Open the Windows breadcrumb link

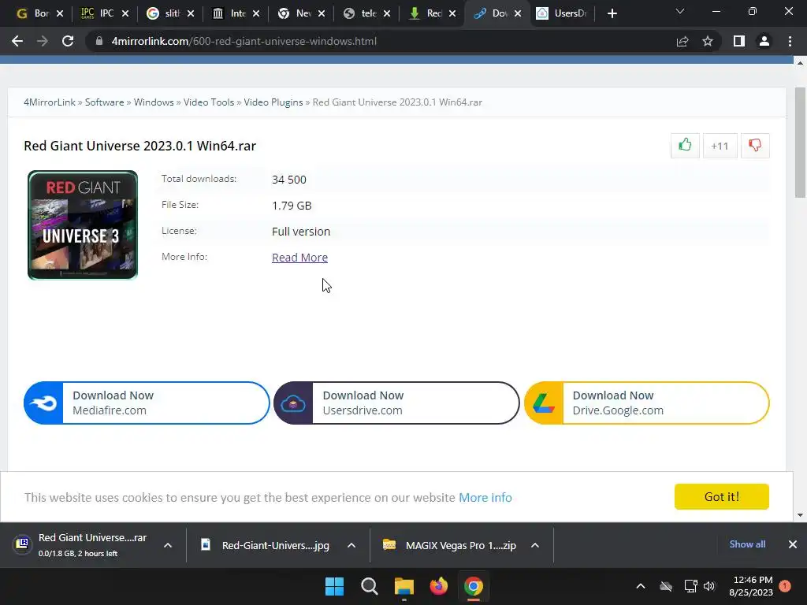(x=154, y=102)
